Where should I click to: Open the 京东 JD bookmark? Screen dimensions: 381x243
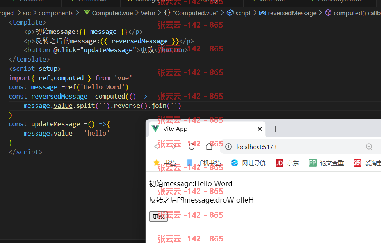point(287,163)
